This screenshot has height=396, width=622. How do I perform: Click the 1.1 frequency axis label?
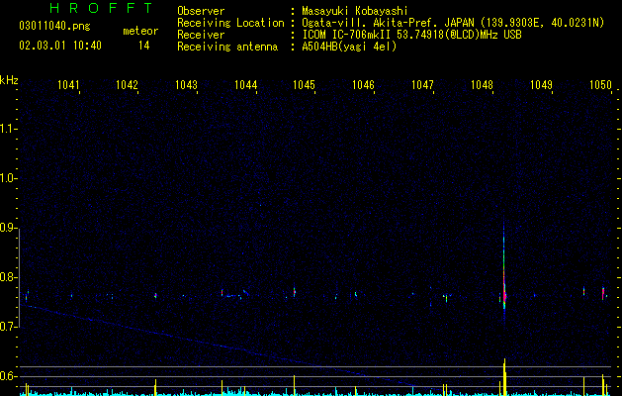click(8, 129)
